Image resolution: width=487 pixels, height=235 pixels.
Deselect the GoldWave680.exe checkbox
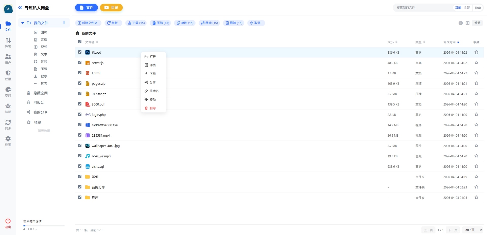point(80,125)
